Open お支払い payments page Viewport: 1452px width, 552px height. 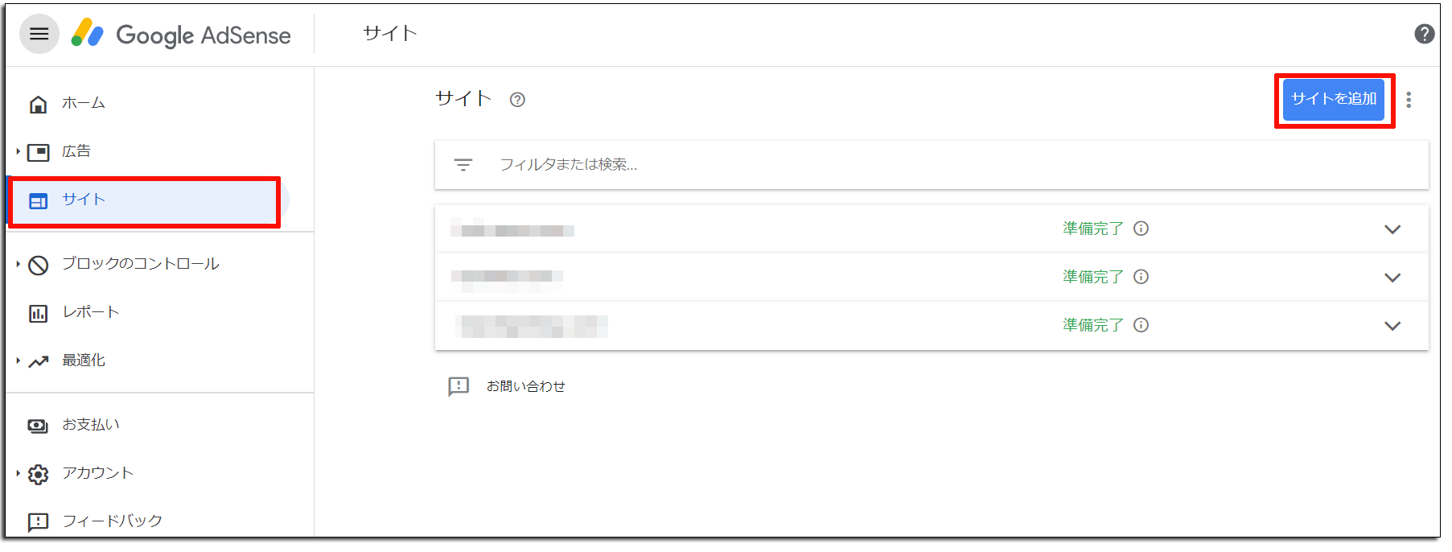pos(91,425)
